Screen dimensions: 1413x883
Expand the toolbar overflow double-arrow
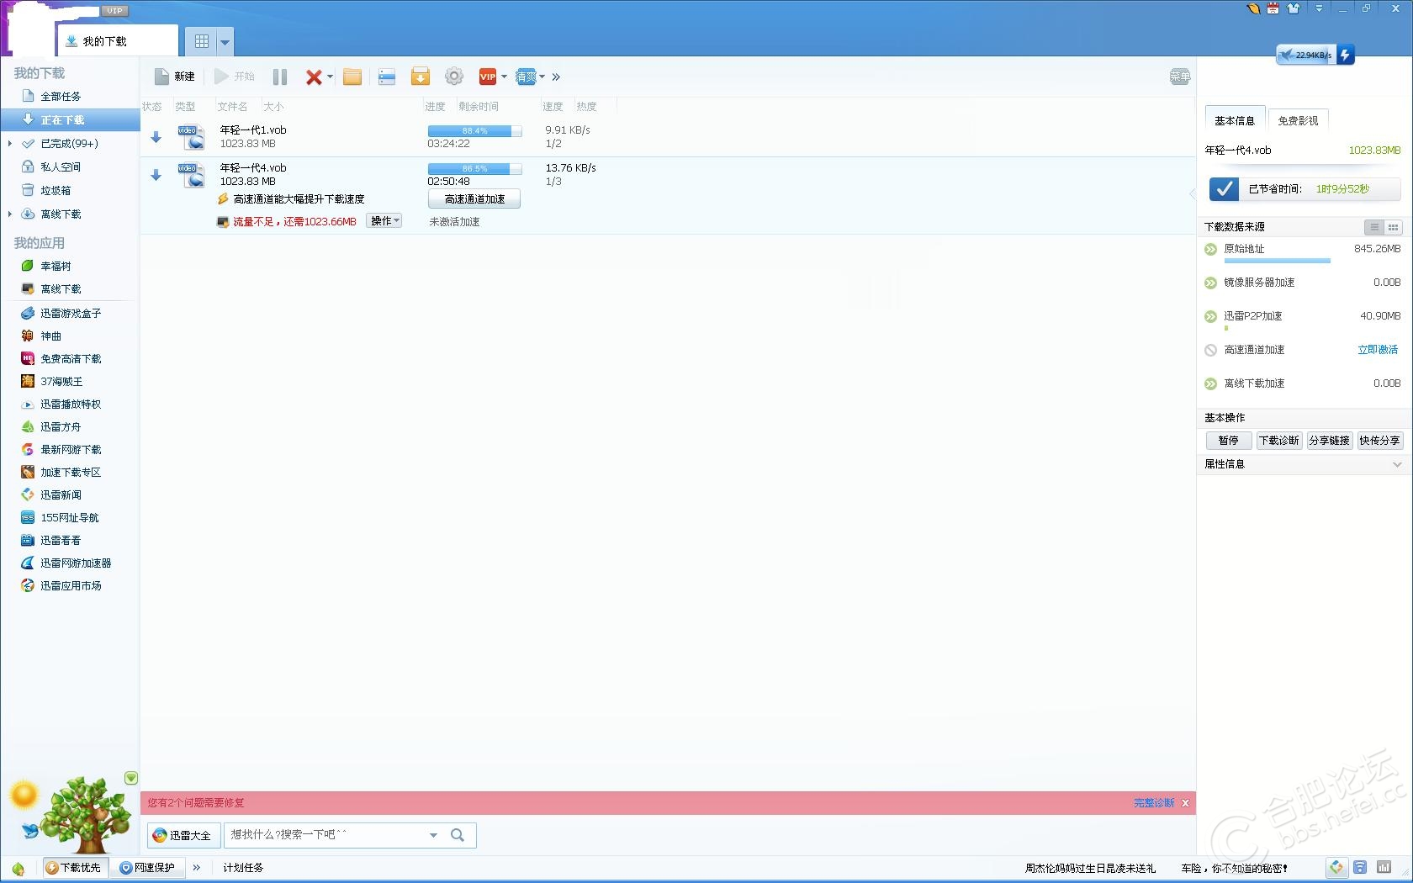pyautogui.click(x=556, y=77)
